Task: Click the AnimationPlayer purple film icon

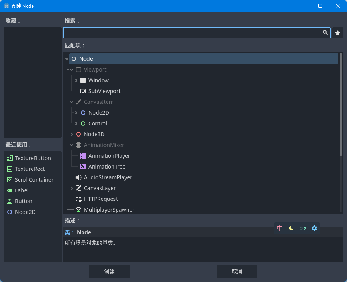Action: pyautogui.click(x=83, y=156)
